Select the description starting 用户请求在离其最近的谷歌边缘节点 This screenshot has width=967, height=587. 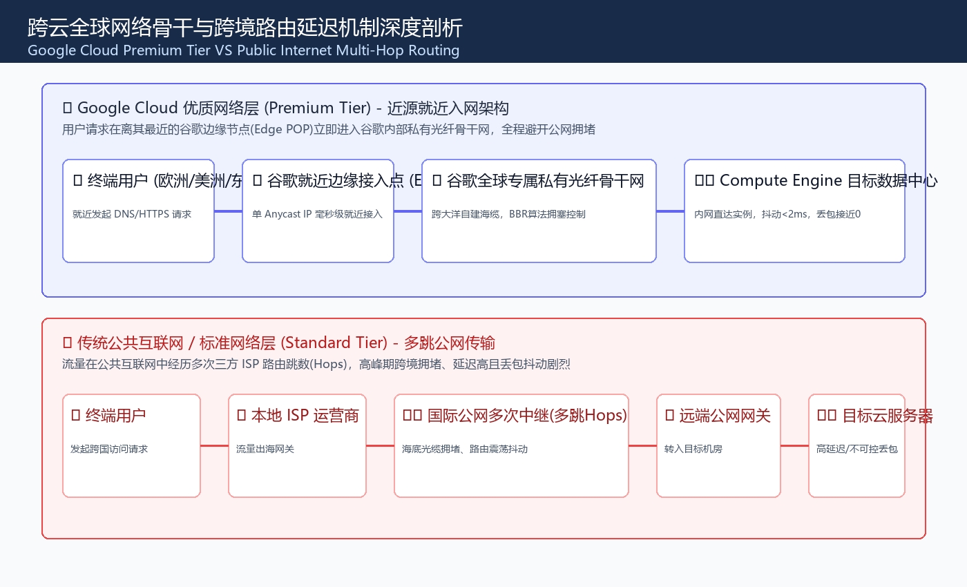tap(329, 130)
